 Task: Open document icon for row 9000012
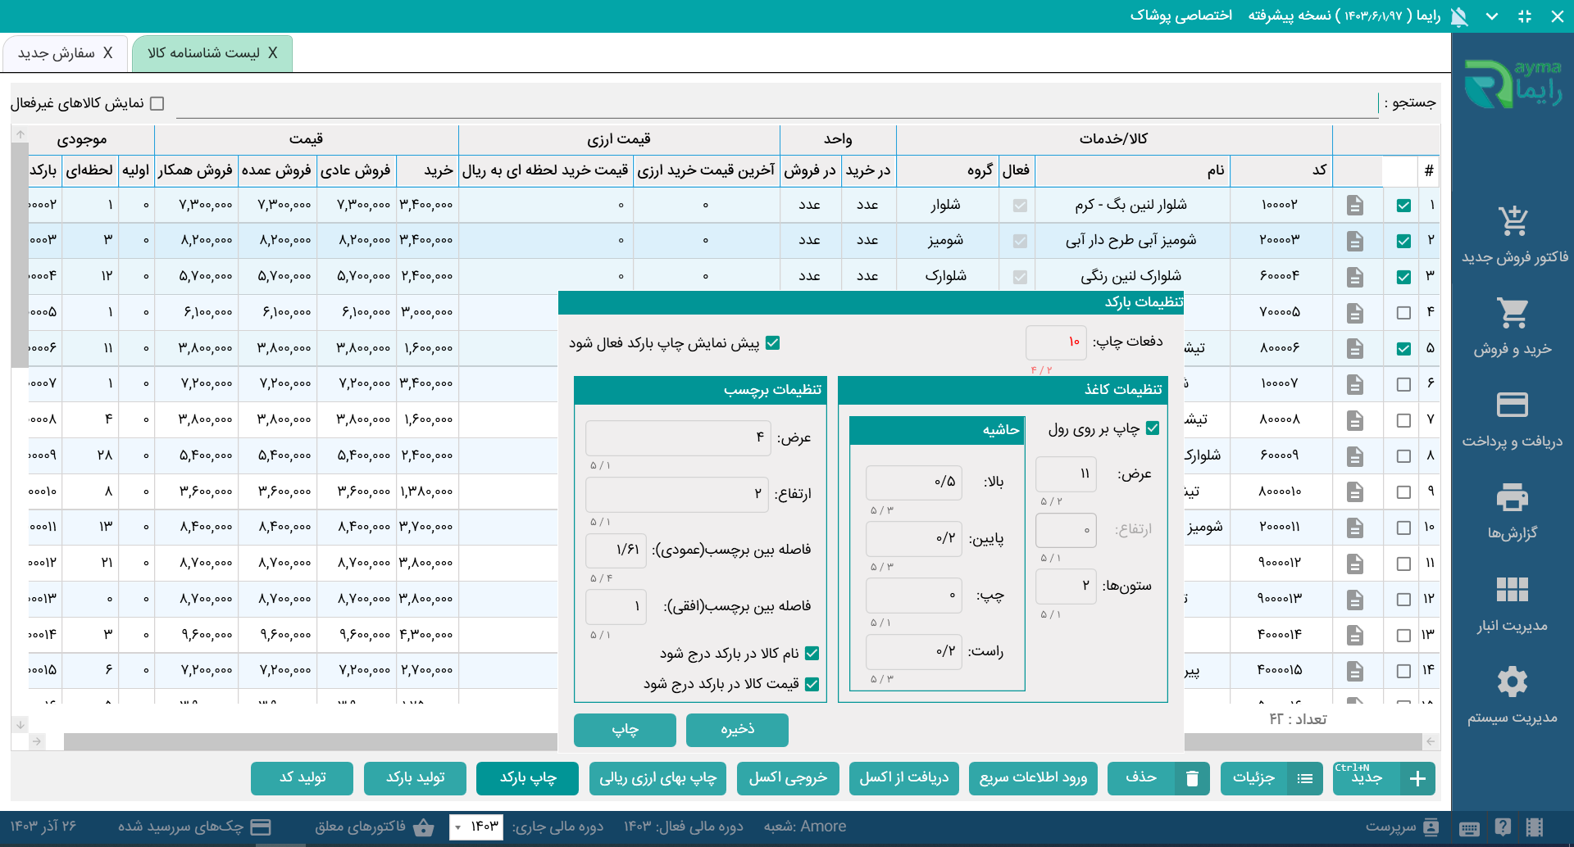click(x=1355, y=564)
